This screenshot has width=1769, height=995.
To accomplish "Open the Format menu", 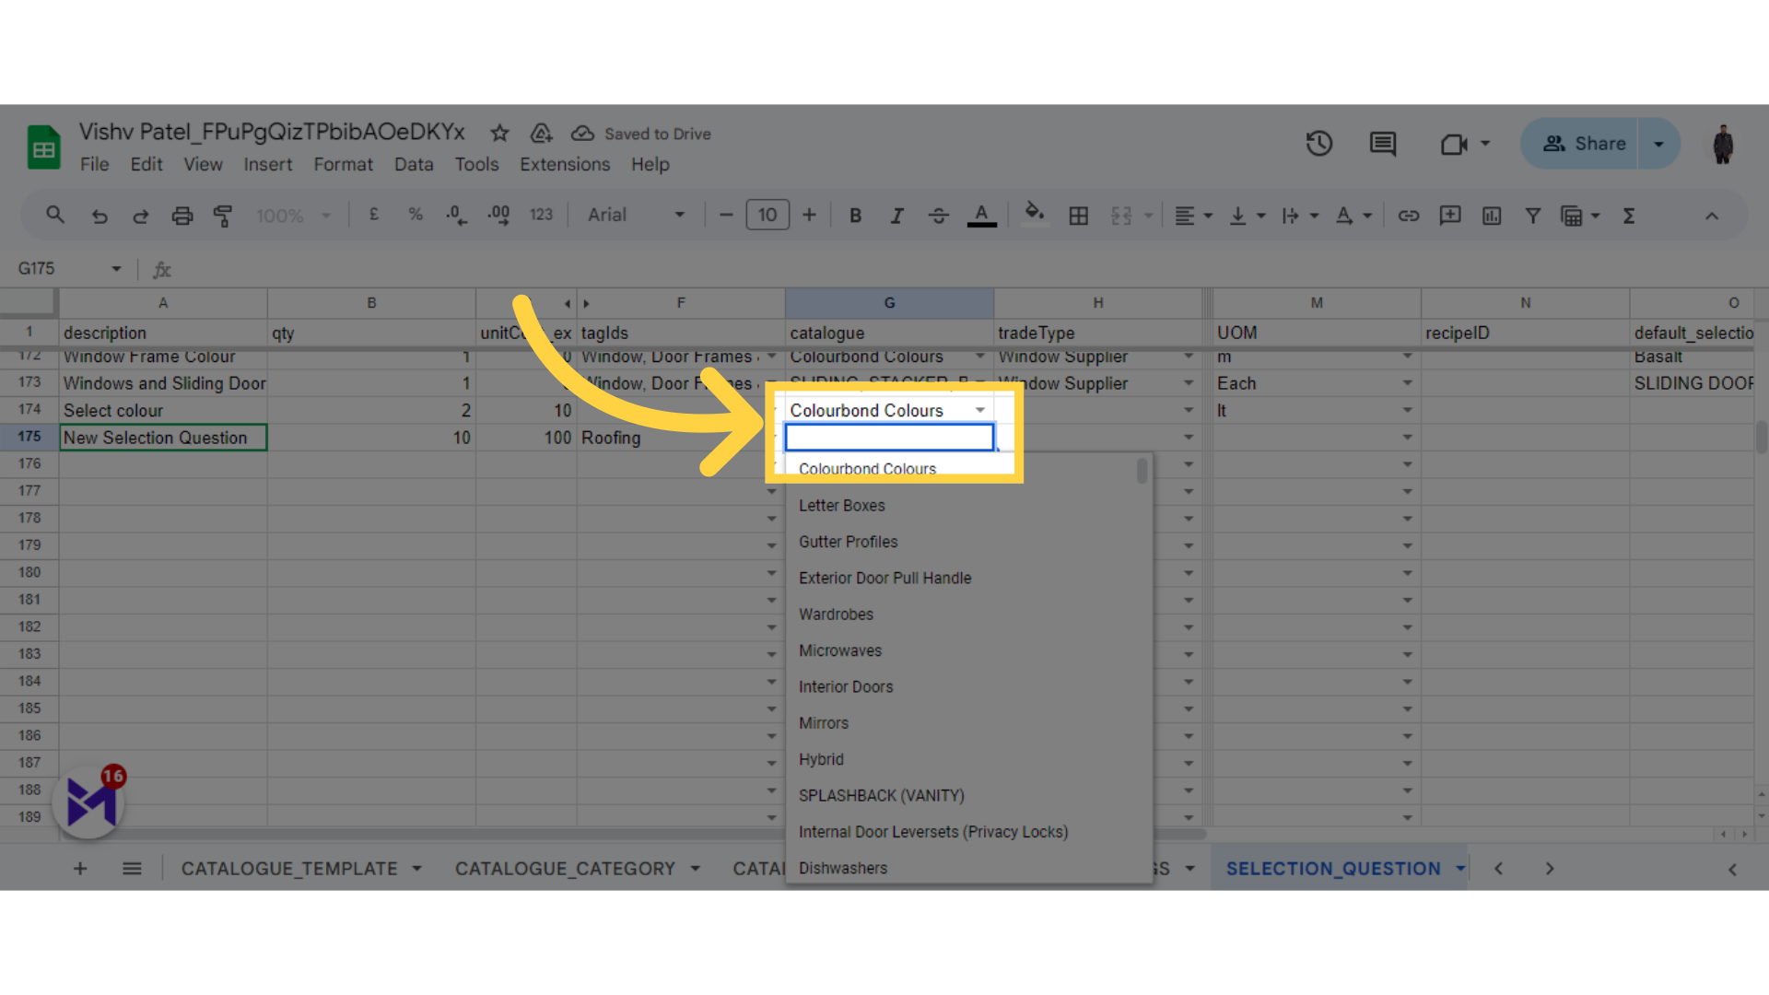I will (x=343, y=164).
